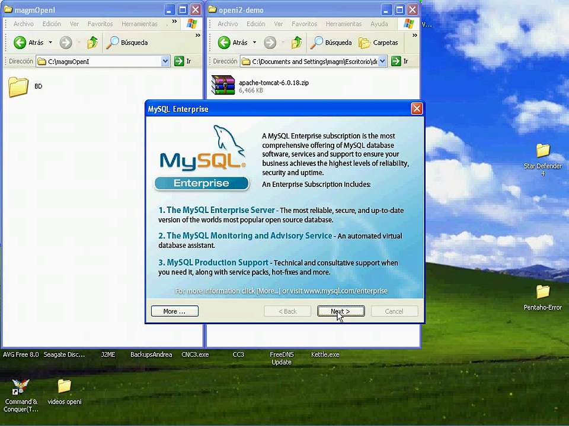Select BackupsAndrea desktop label
The width and height of the screenshot is (569, 426).
[151, 354]
